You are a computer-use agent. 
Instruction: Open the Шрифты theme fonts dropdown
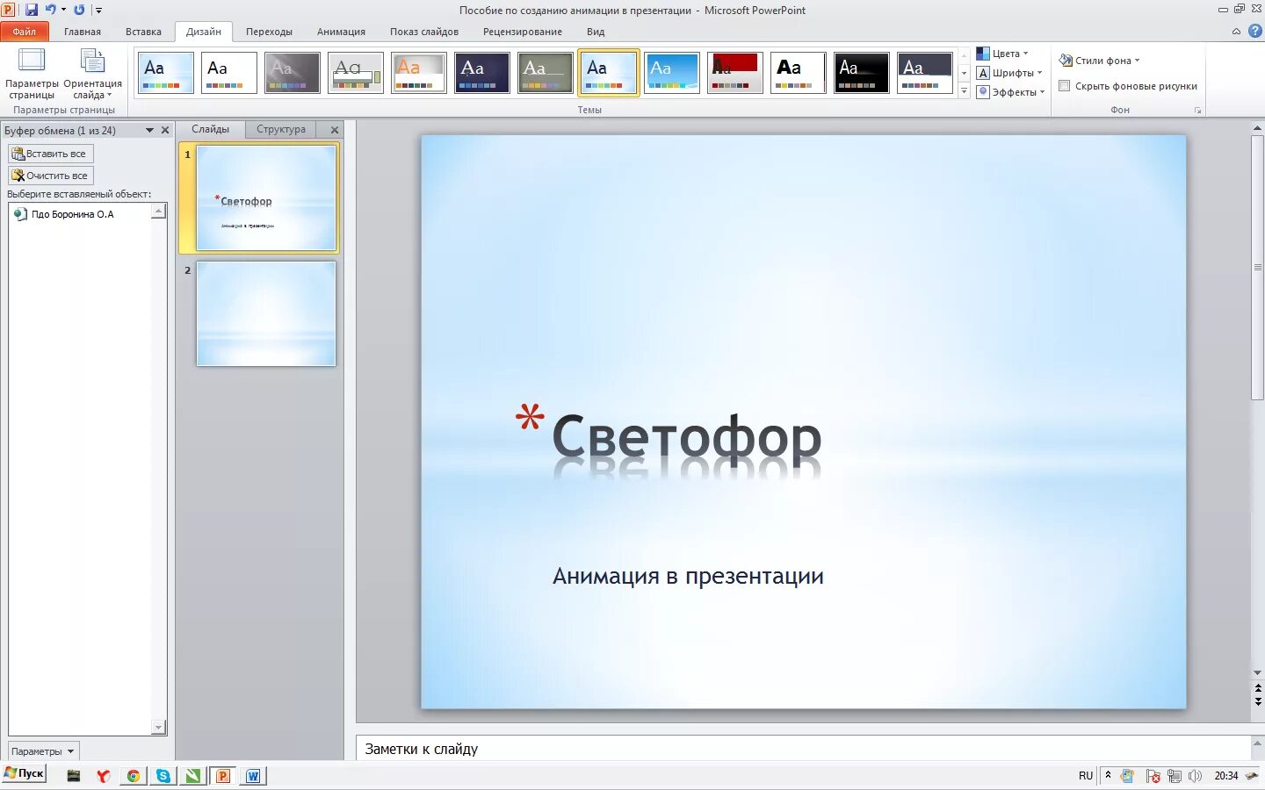pyautogui.click(x=1010, y=73)
